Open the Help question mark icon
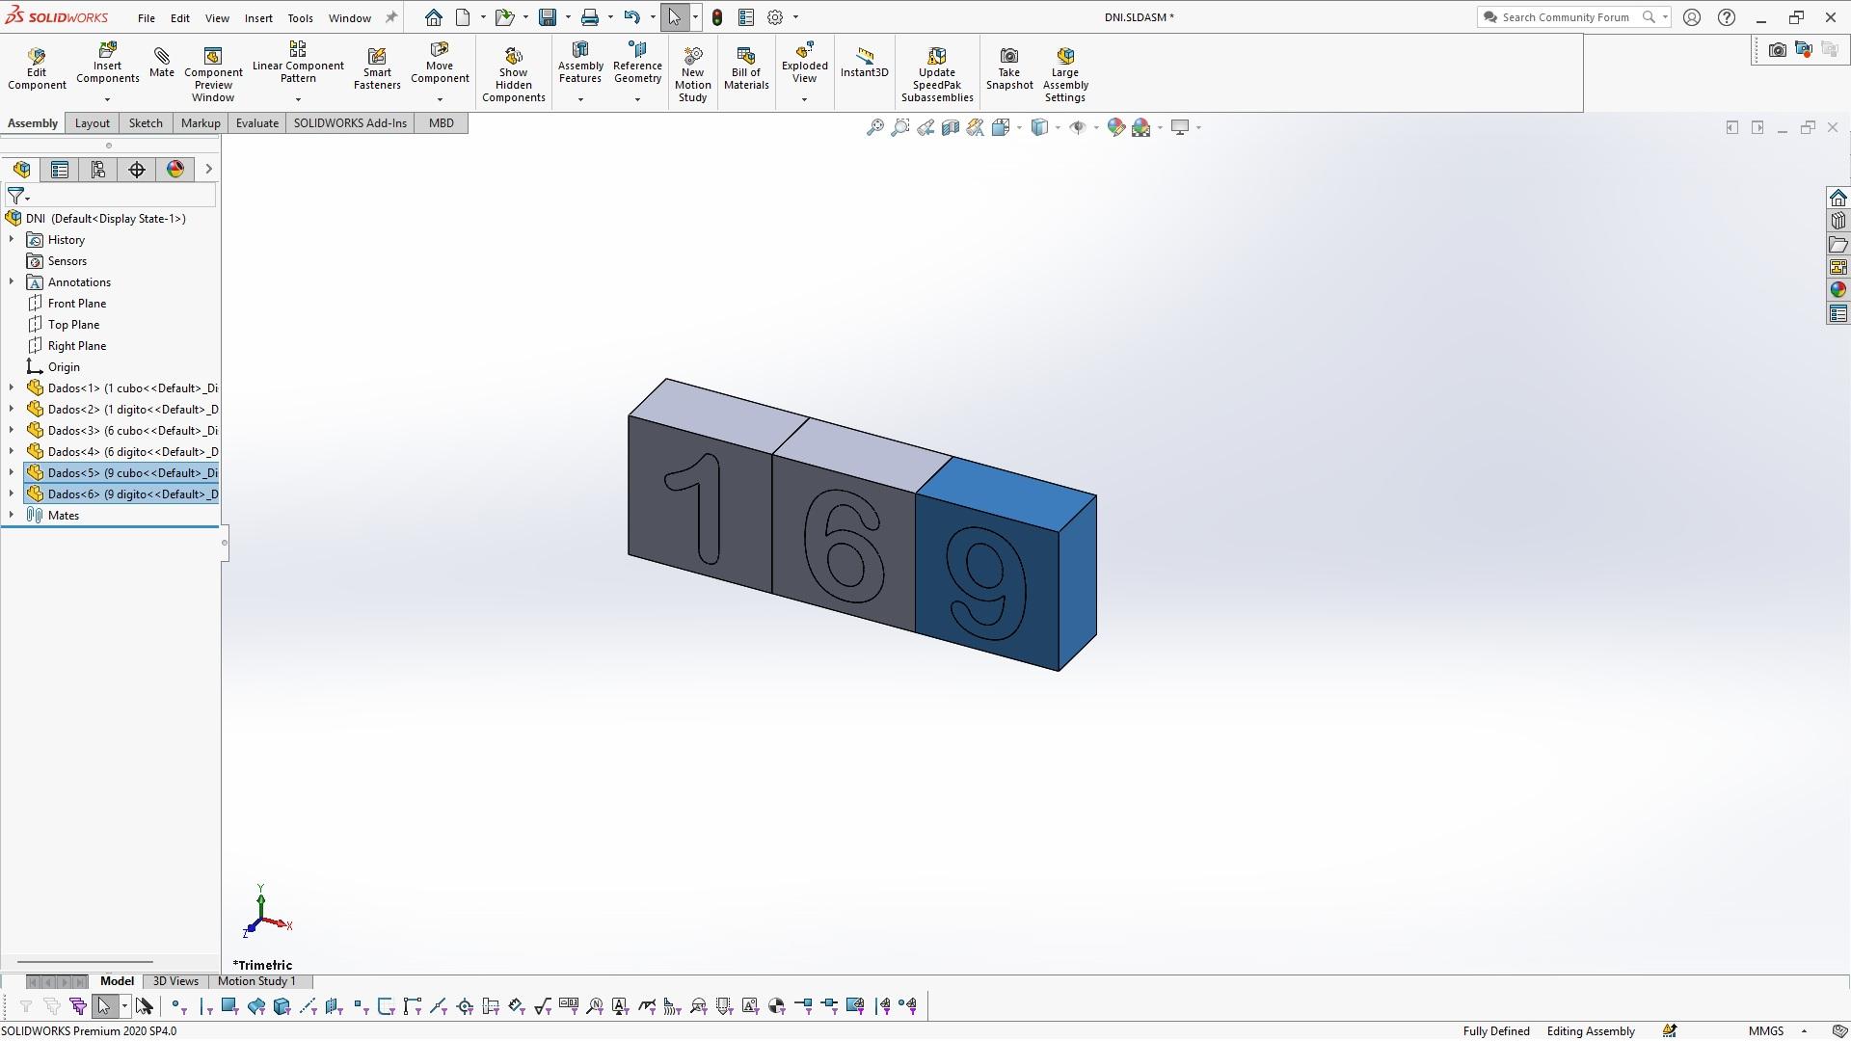This screenshot has height=1041, width=1851. [x=1727, y=17]
